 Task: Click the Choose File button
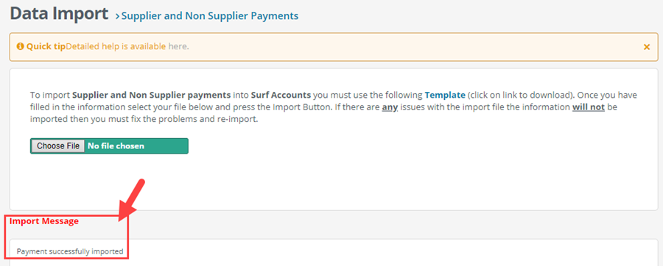click(x=58, y=145)
